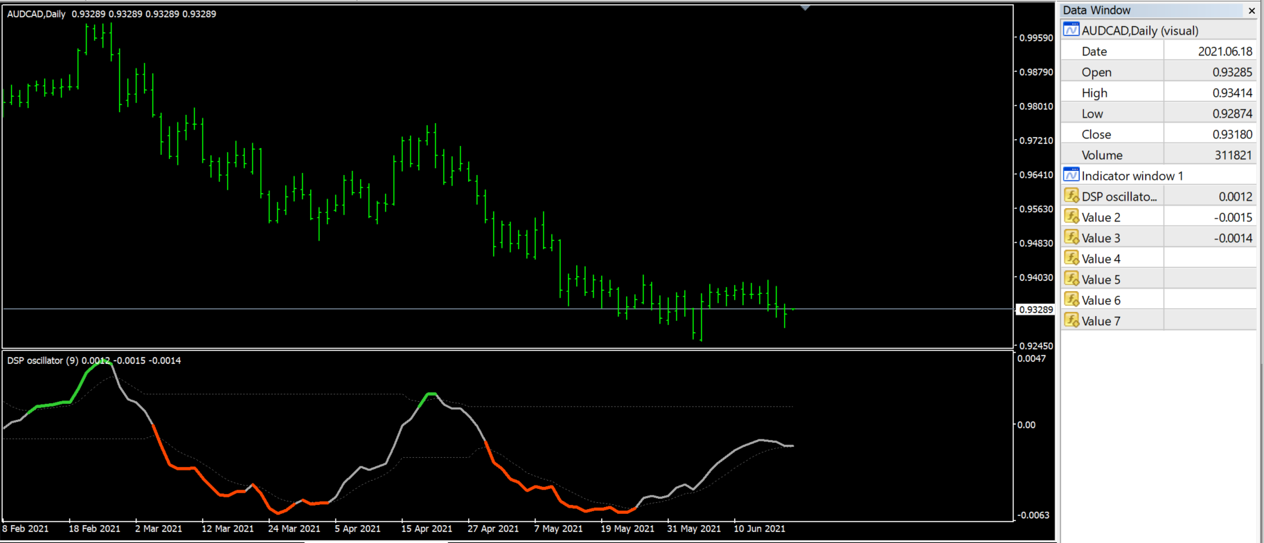Click the Volume label in Data Window

[1102, 155]
